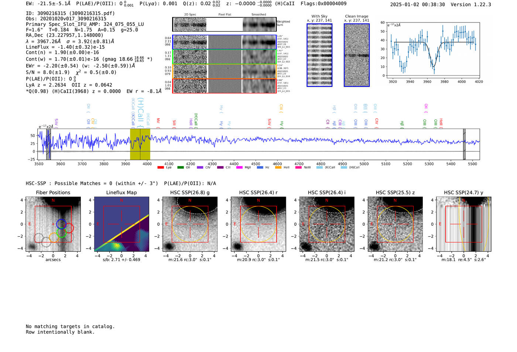Click the EW: -21.5 header value
This screenshot has width=517, height=352.
coord(48,4)
